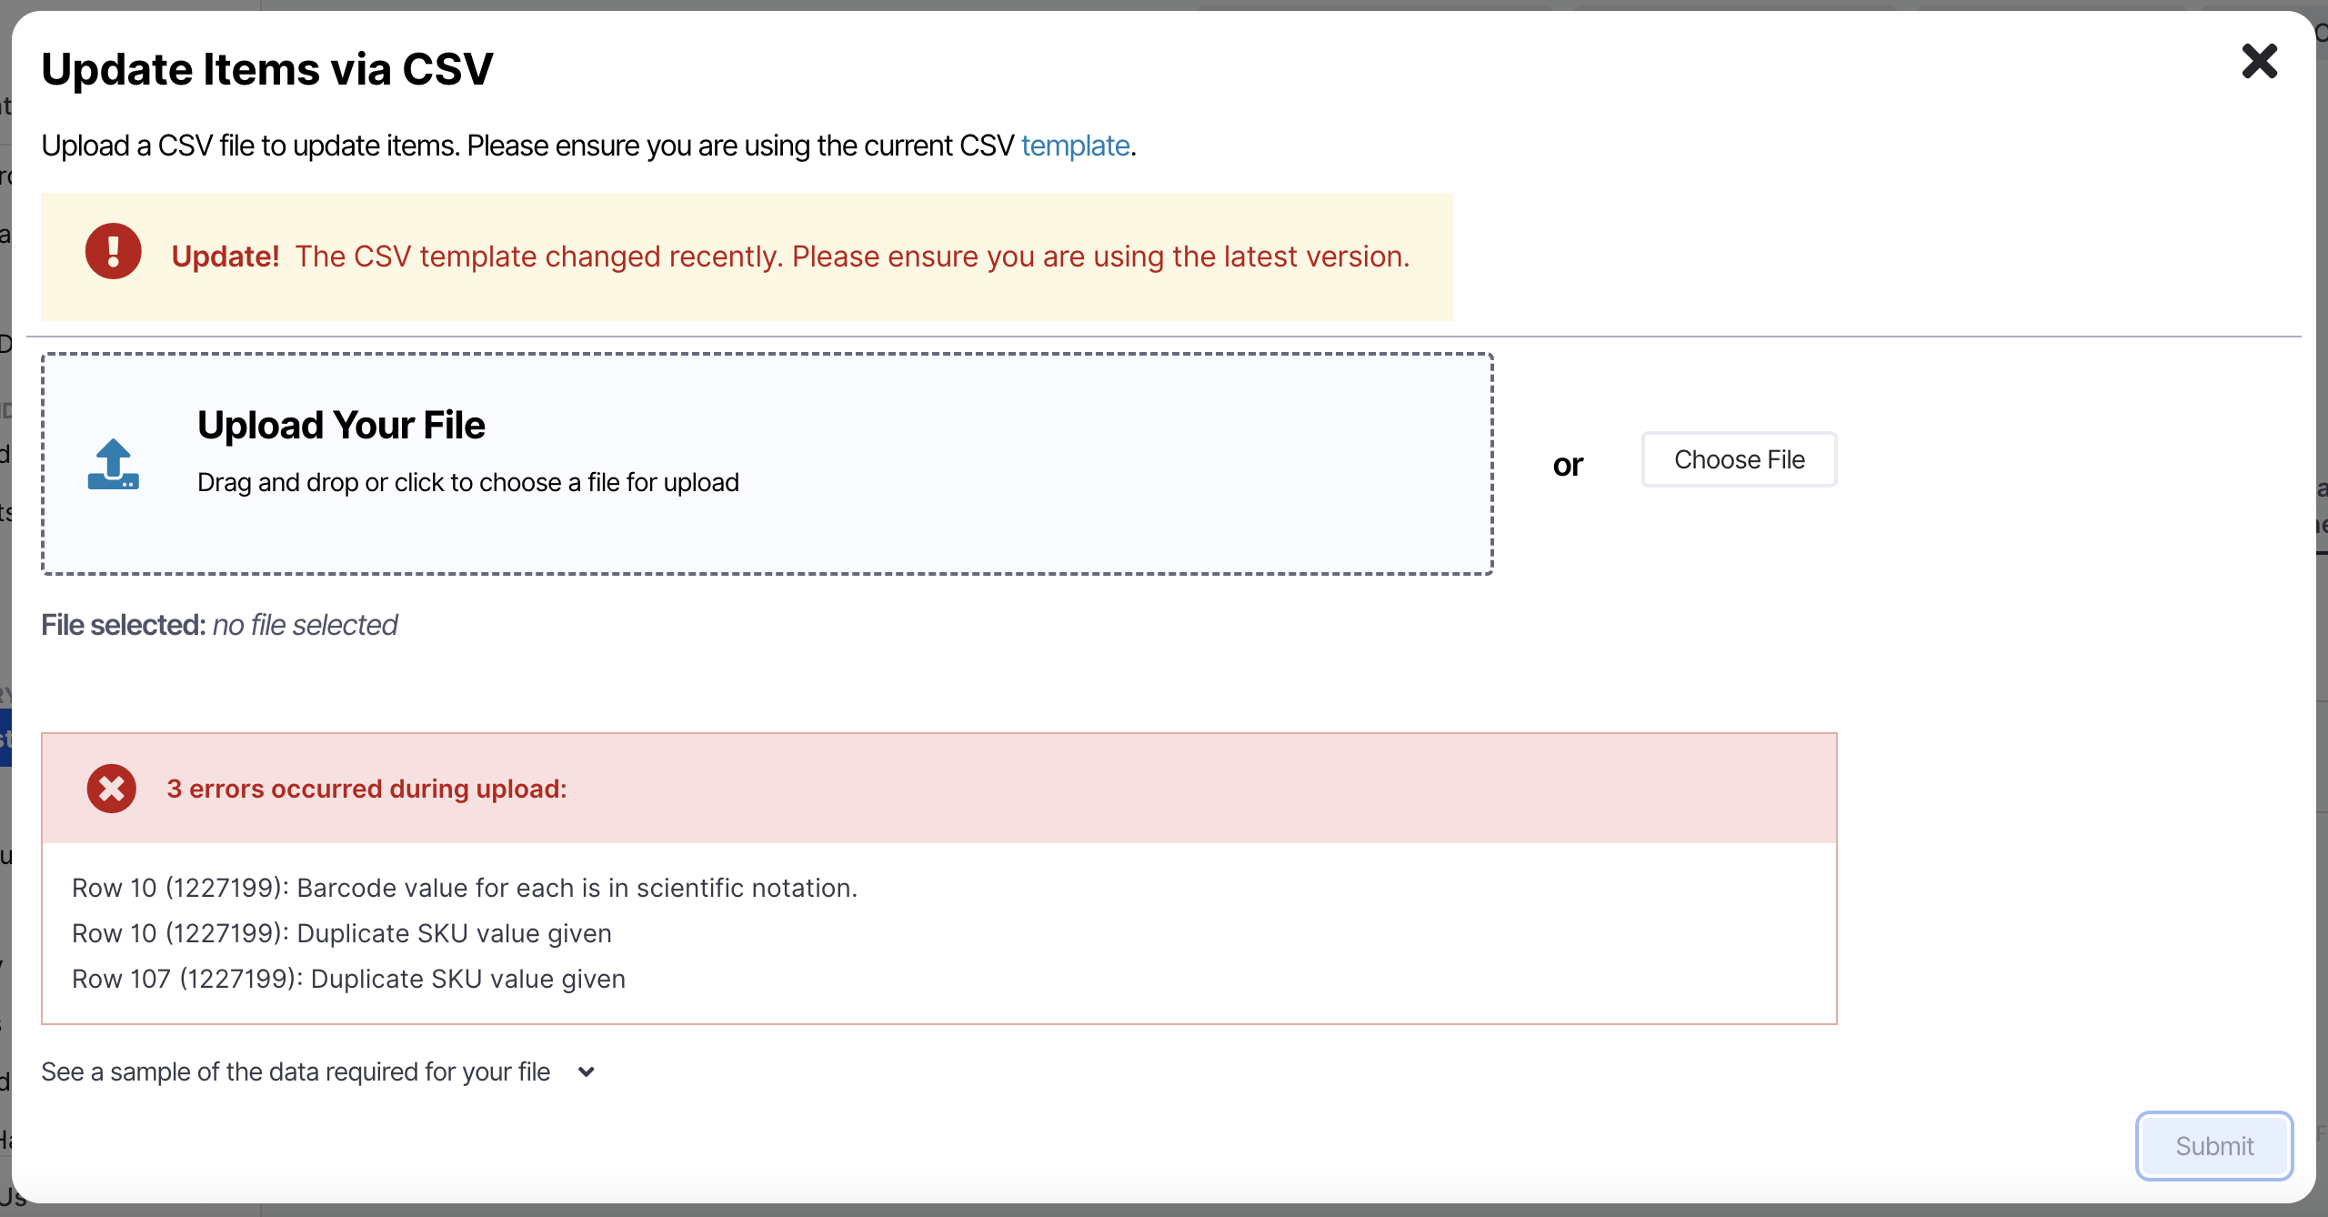Click the '3 errors occurred during upload' heading

click(366, 789)
